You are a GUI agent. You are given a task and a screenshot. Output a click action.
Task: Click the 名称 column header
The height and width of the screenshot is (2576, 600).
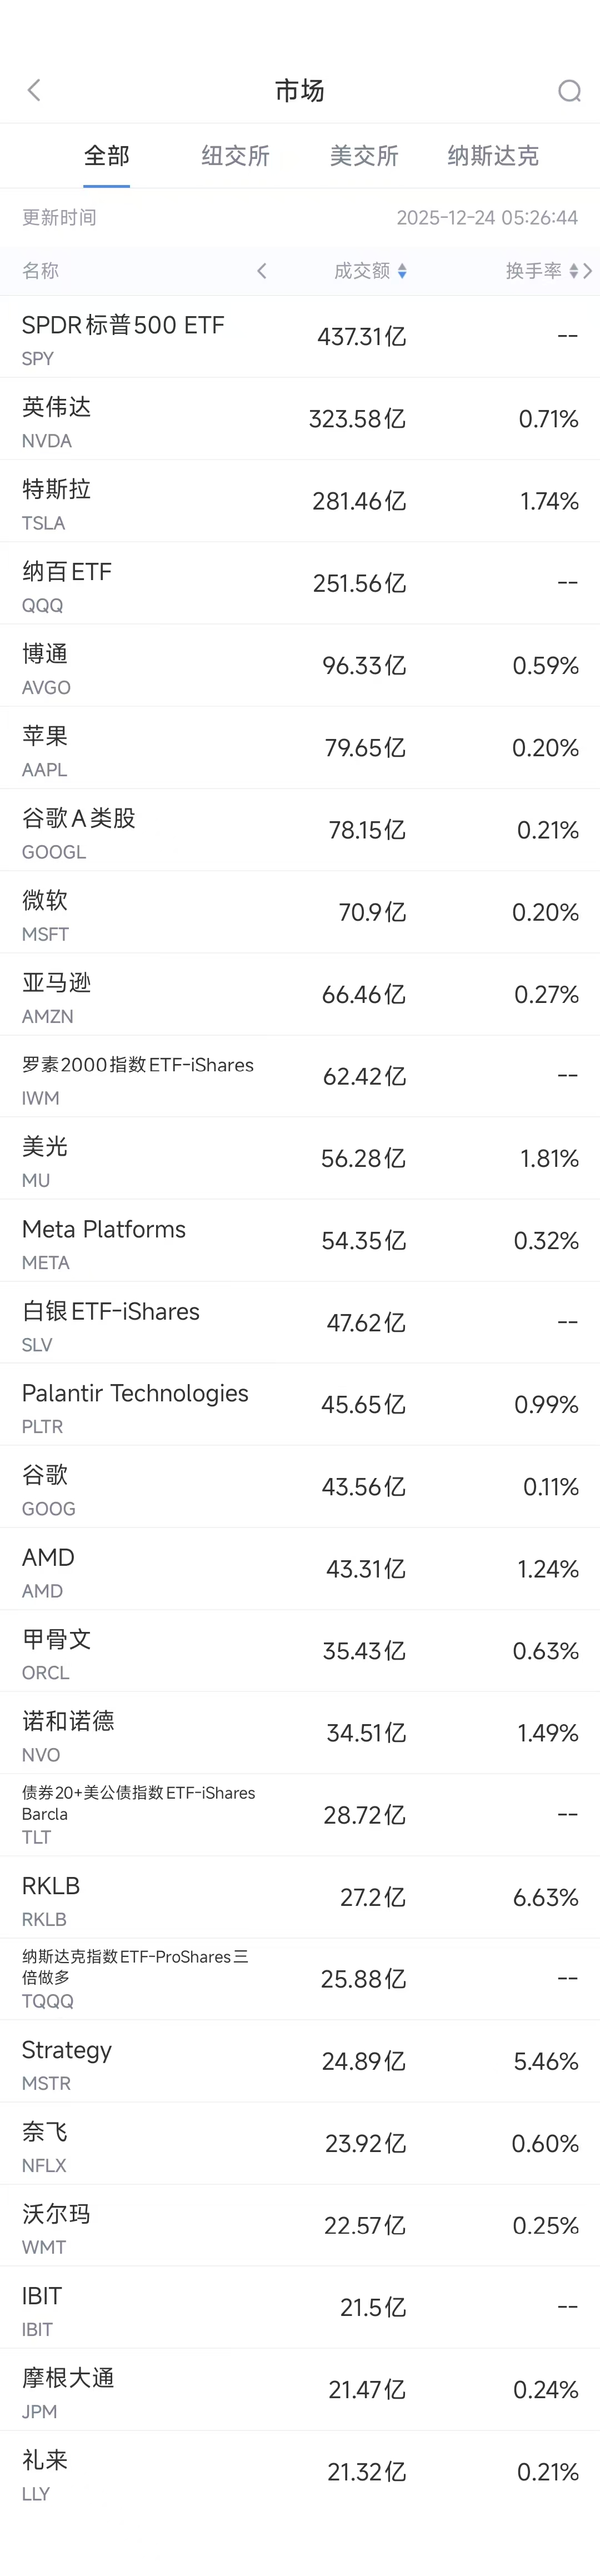(x=41, y=271)
